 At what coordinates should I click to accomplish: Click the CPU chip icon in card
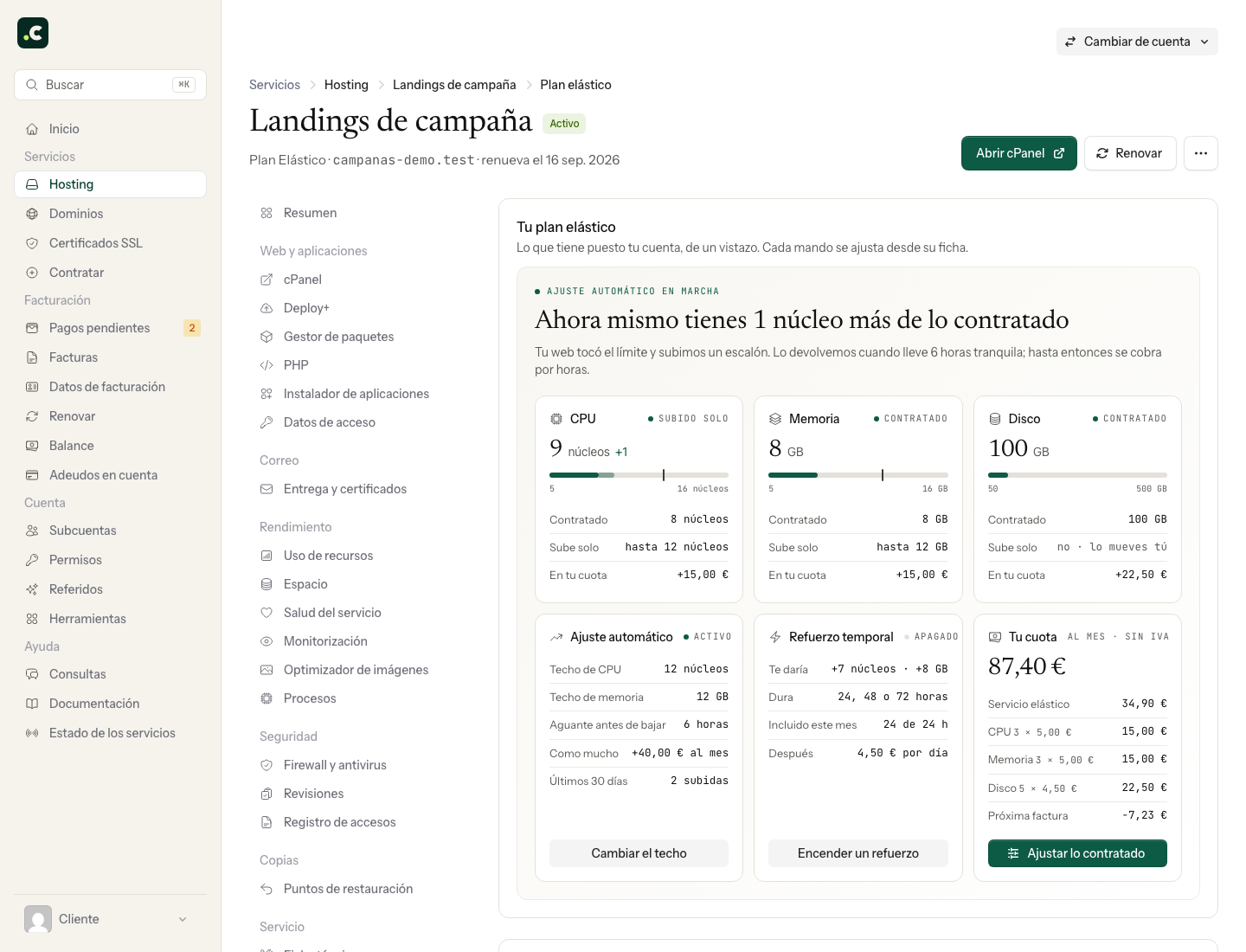point(556,419)
